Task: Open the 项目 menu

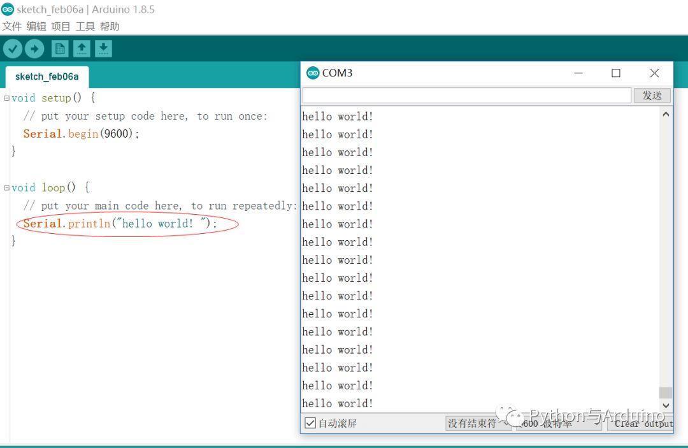Action: click(61, 26)
